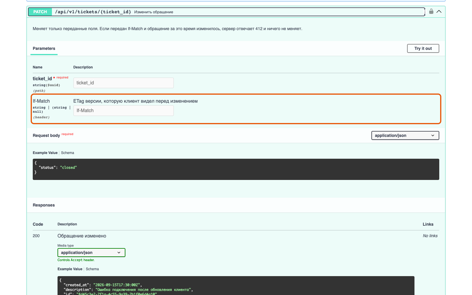Click the "Responses" section heading
The height and width of the screenshot is (295, 472).
coord(44,205)
